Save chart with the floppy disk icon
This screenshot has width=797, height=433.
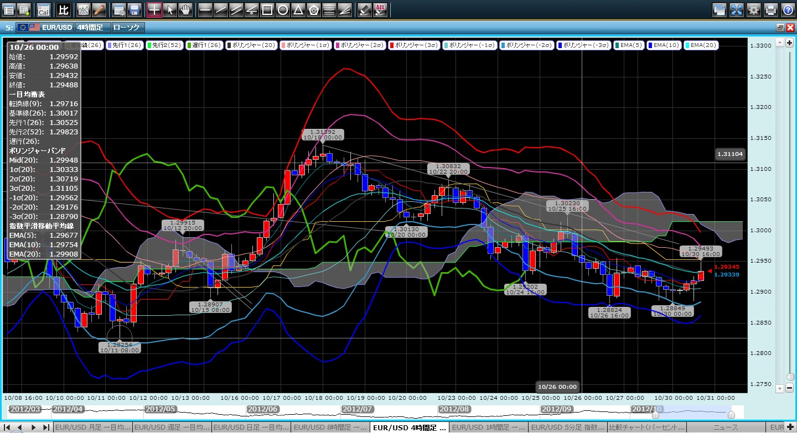[134, 9]
